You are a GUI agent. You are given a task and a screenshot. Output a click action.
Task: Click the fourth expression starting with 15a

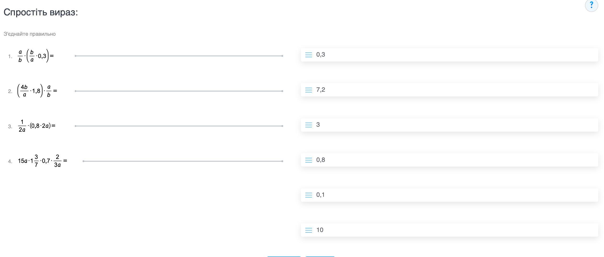click(x=42, y=161)
